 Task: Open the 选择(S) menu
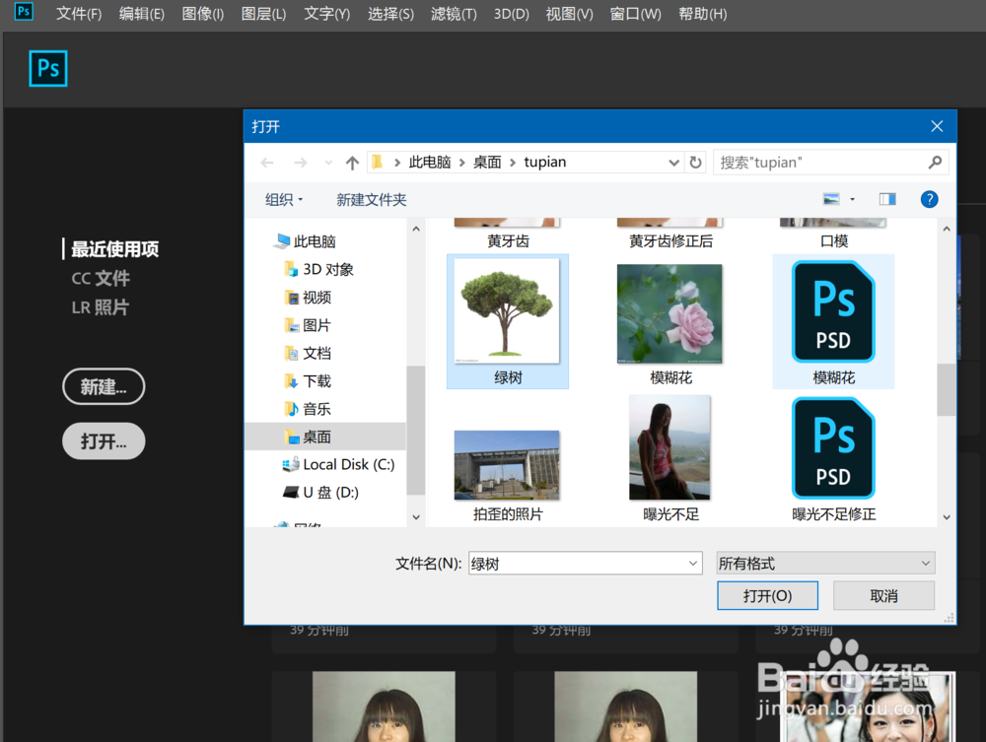[390, 14]
